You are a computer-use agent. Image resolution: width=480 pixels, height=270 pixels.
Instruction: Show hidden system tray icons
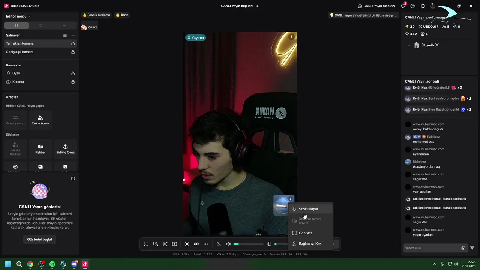click(434, 264)
